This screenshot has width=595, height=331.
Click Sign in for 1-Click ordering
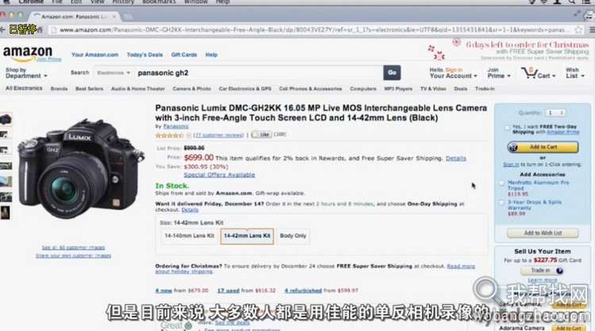(511, 165)
